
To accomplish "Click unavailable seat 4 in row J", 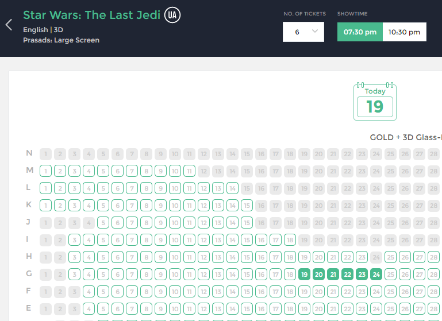I will point(89,223).
